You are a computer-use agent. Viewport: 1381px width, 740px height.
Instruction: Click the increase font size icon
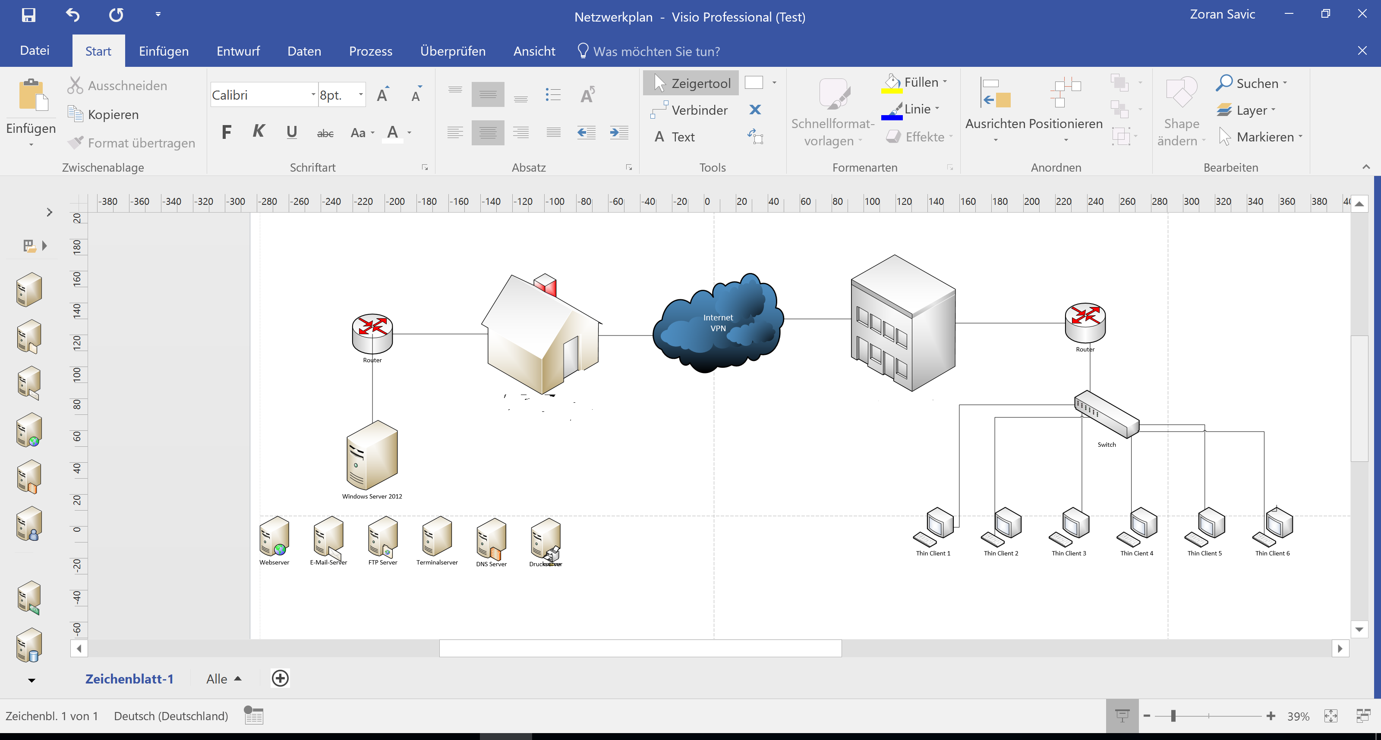[383, 95]
